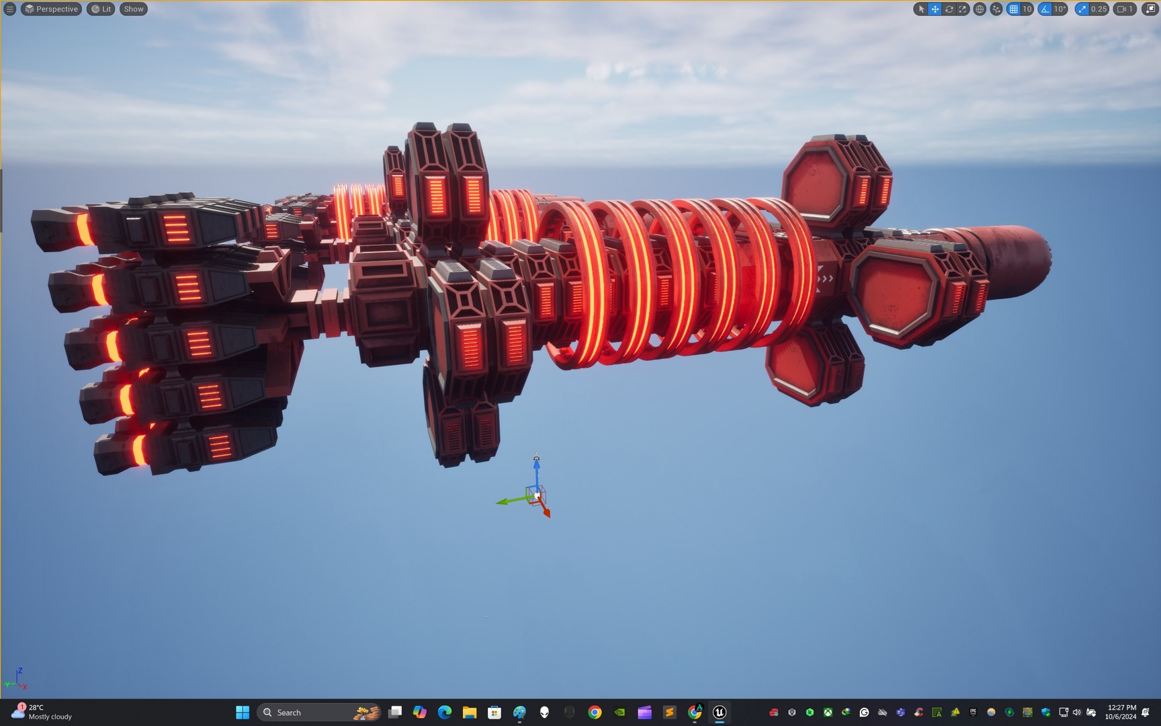
Task: Open the weather widget showing 28°C
Action: point(42,712)
